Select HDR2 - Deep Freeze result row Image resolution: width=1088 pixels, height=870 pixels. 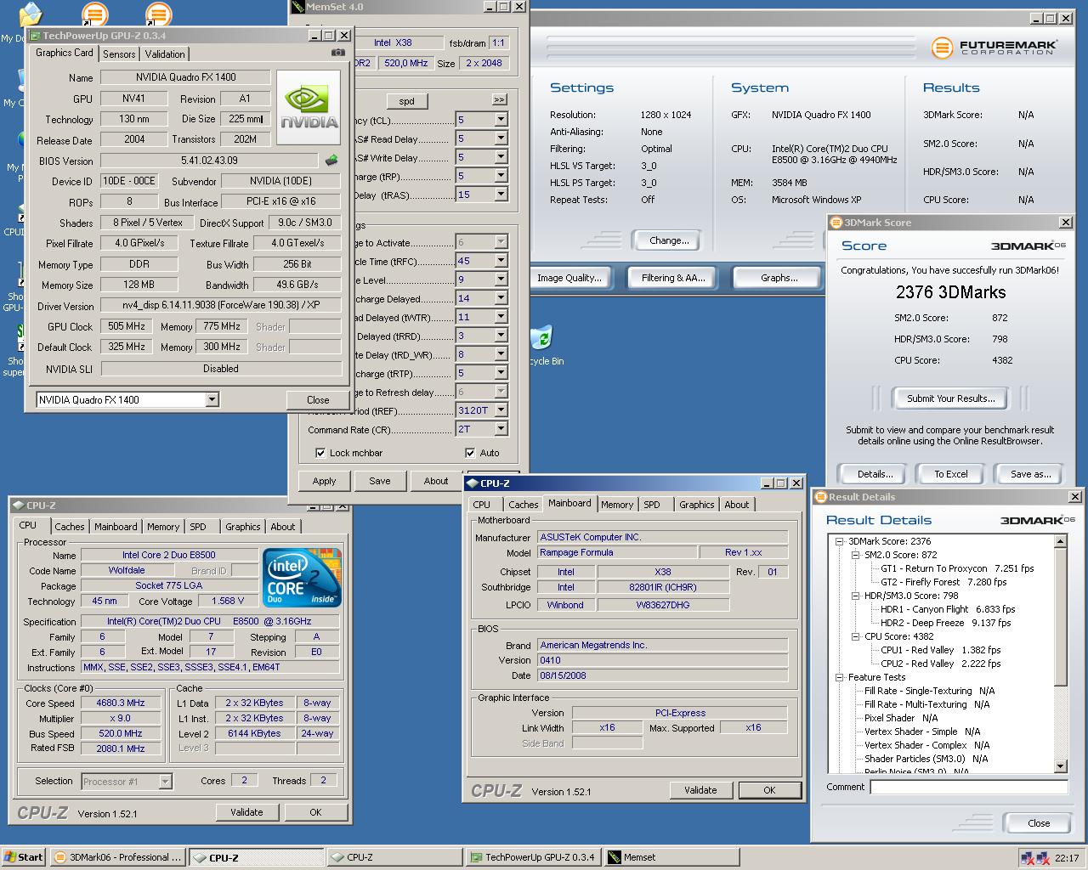945,623
